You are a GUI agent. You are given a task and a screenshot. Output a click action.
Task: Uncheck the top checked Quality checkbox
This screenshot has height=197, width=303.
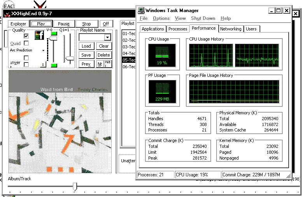26,36
